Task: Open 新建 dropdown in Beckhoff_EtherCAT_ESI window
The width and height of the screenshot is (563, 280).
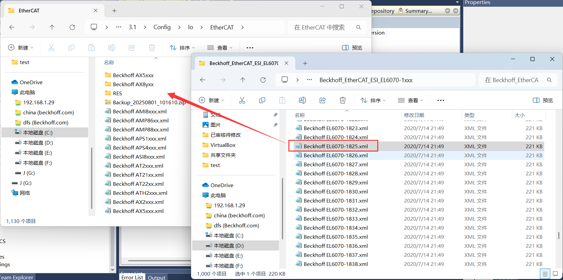Action: [212, 100]
